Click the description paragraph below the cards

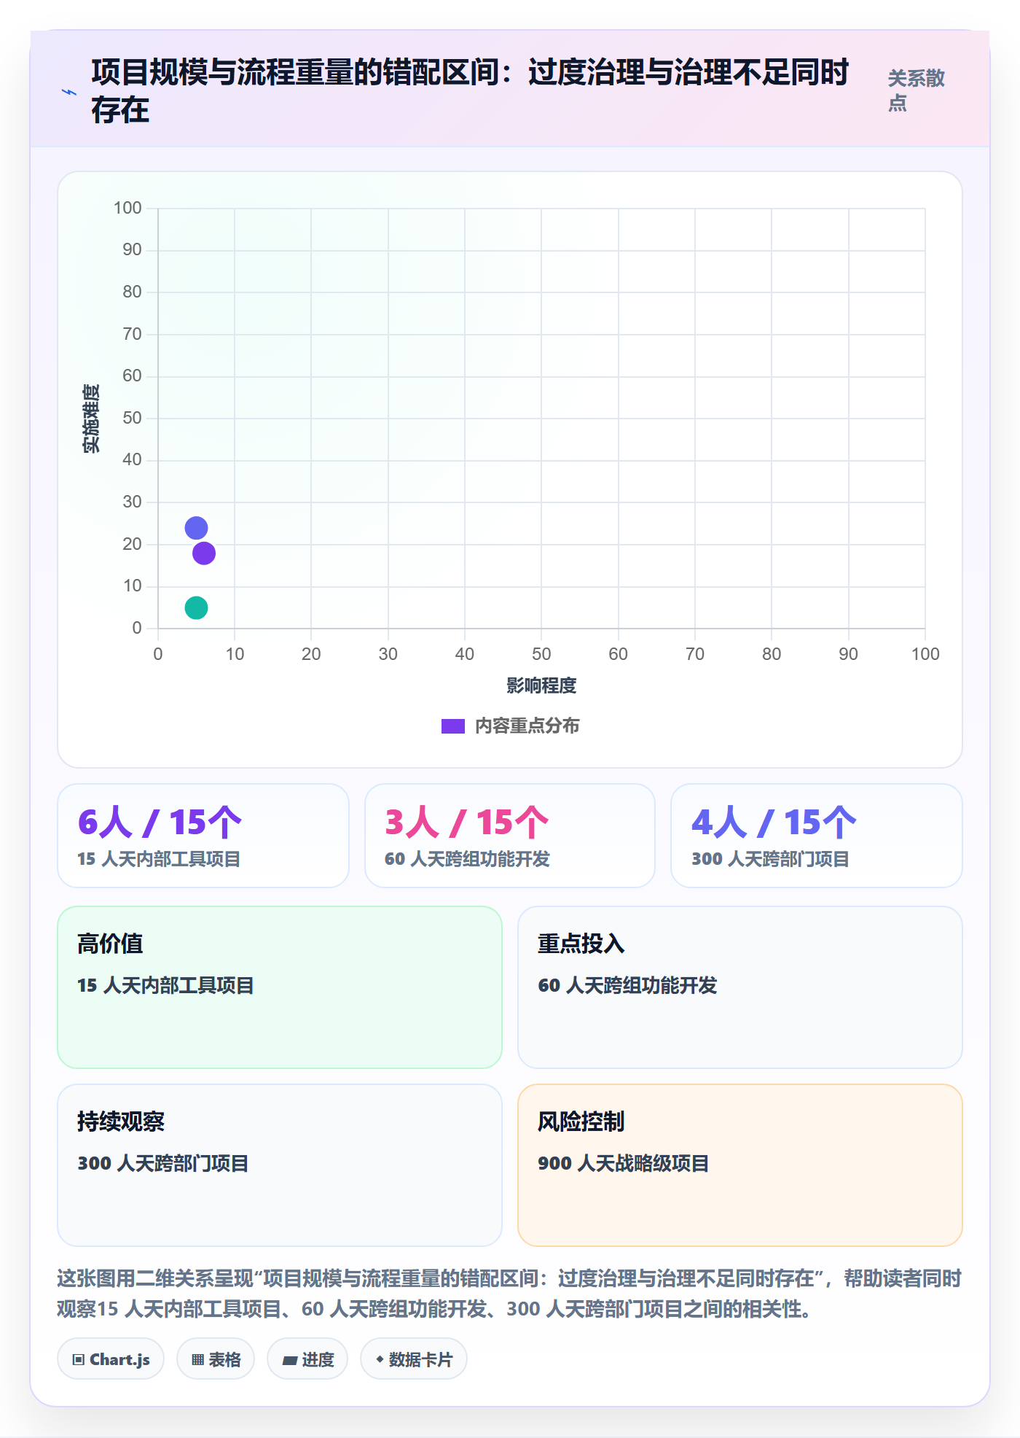coord(510,1294)
